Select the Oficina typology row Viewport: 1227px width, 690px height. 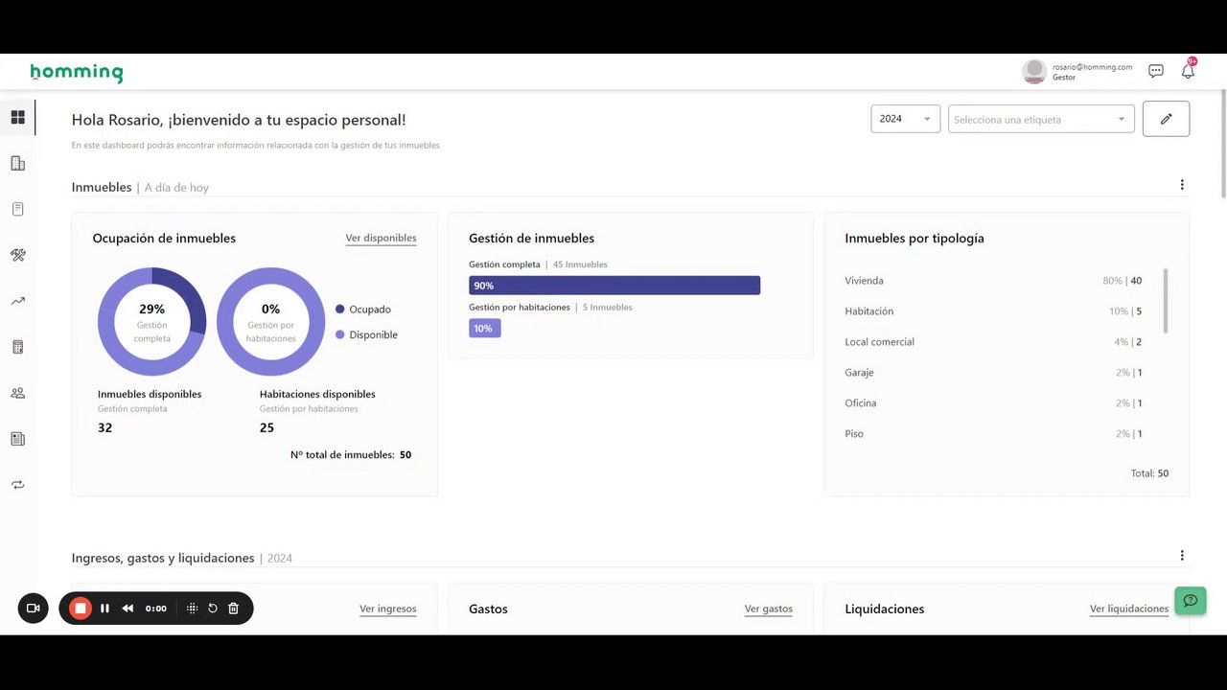(x=993, y=403)
